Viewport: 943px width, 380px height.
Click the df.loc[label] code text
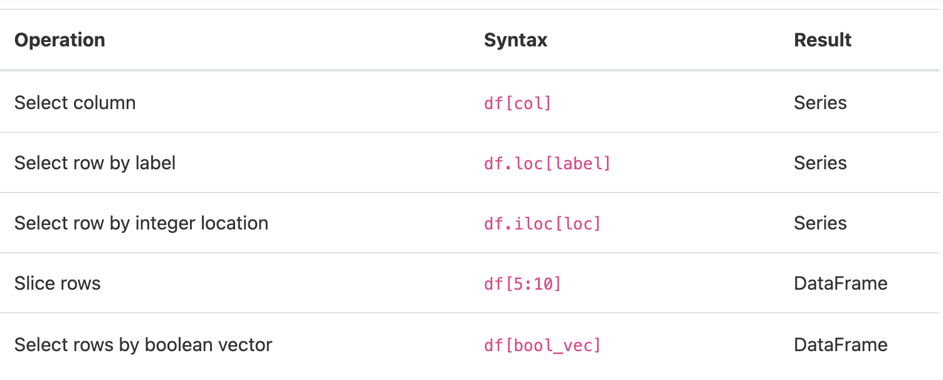[547, 164]
